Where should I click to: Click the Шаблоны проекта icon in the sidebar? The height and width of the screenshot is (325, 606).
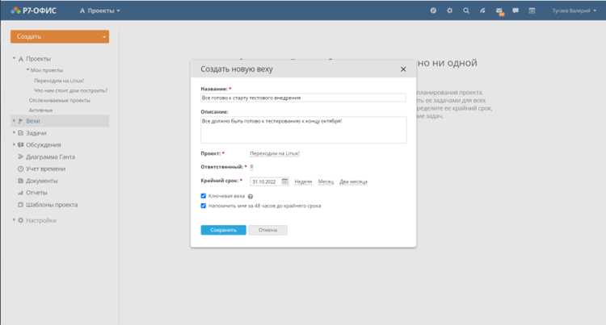pyautogui.click(x=20, y=204)
